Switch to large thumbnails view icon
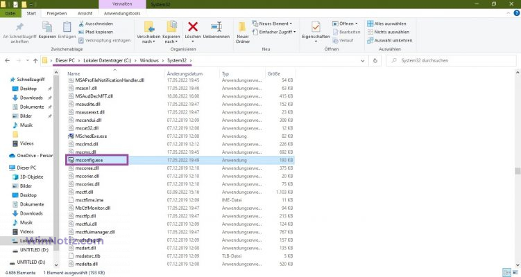The height and width of the screenshot is (277, 521). [x=515, y=272]
